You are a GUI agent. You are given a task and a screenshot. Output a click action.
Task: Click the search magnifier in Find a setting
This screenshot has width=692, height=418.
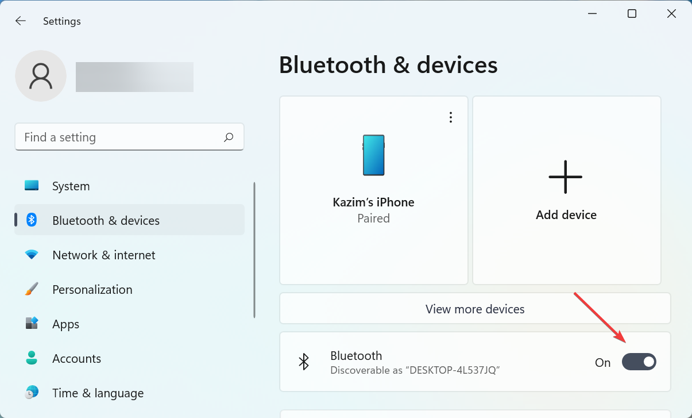click(x=228, y=137)
